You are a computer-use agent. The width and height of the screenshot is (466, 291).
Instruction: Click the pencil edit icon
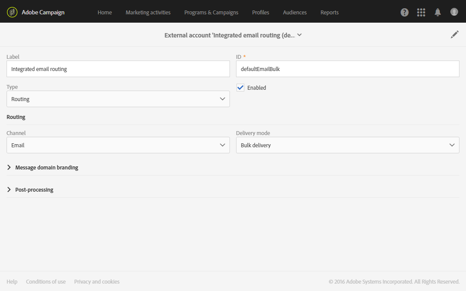click(455, 35)
